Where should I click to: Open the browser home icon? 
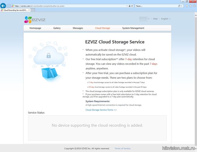click(187, 6)
